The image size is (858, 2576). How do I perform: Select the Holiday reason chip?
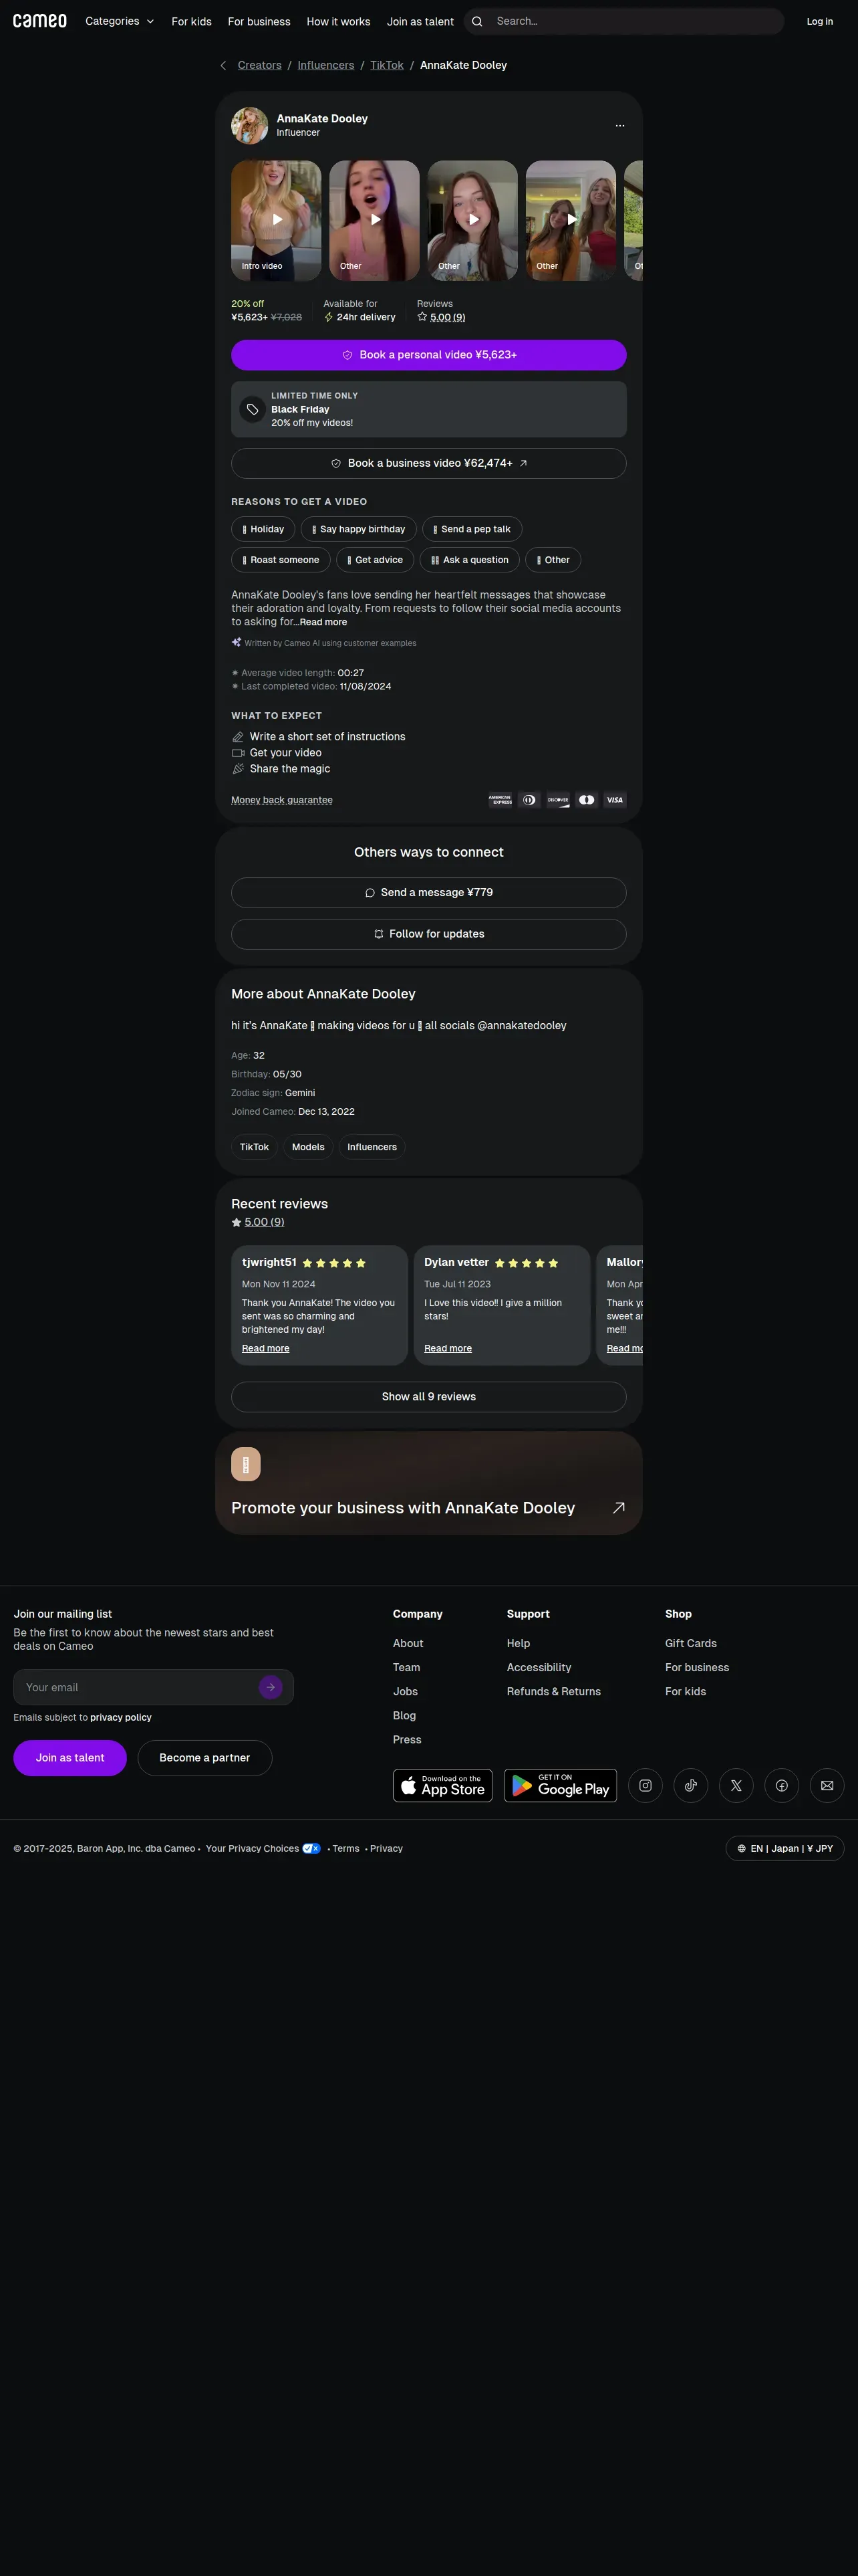coord(263,529)
